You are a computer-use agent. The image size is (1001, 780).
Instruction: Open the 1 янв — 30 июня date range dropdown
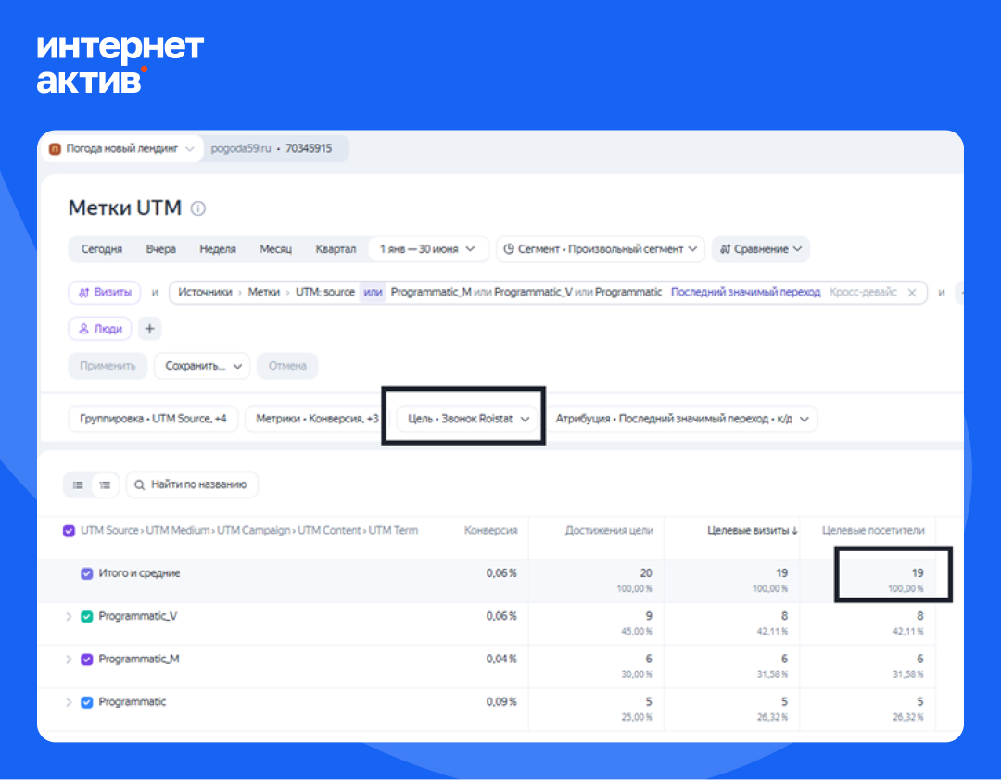point(427,249)
